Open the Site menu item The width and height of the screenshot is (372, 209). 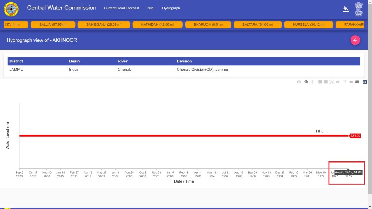[x=150, y=8]
